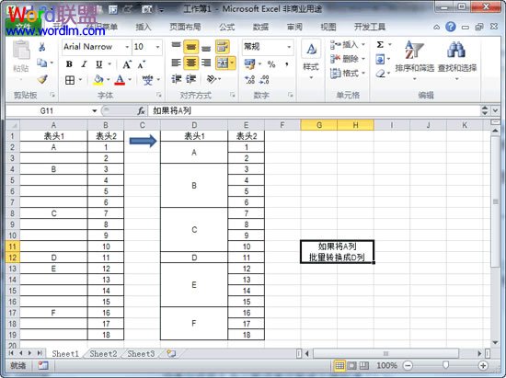Click the AutoSum sigma icon
Screen dimensions: 506x378
click(x=380, y=44)
